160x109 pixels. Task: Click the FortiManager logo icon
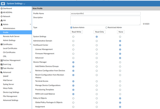(x=3, y=3)
